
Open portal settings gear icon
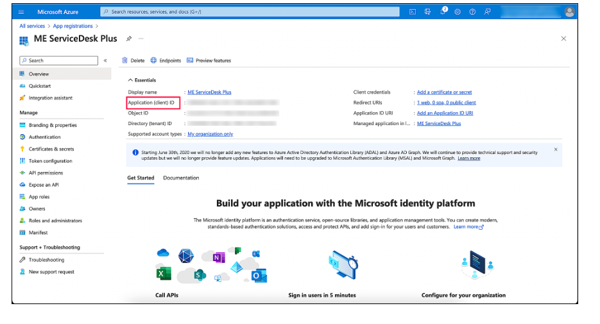click(458, 12)
